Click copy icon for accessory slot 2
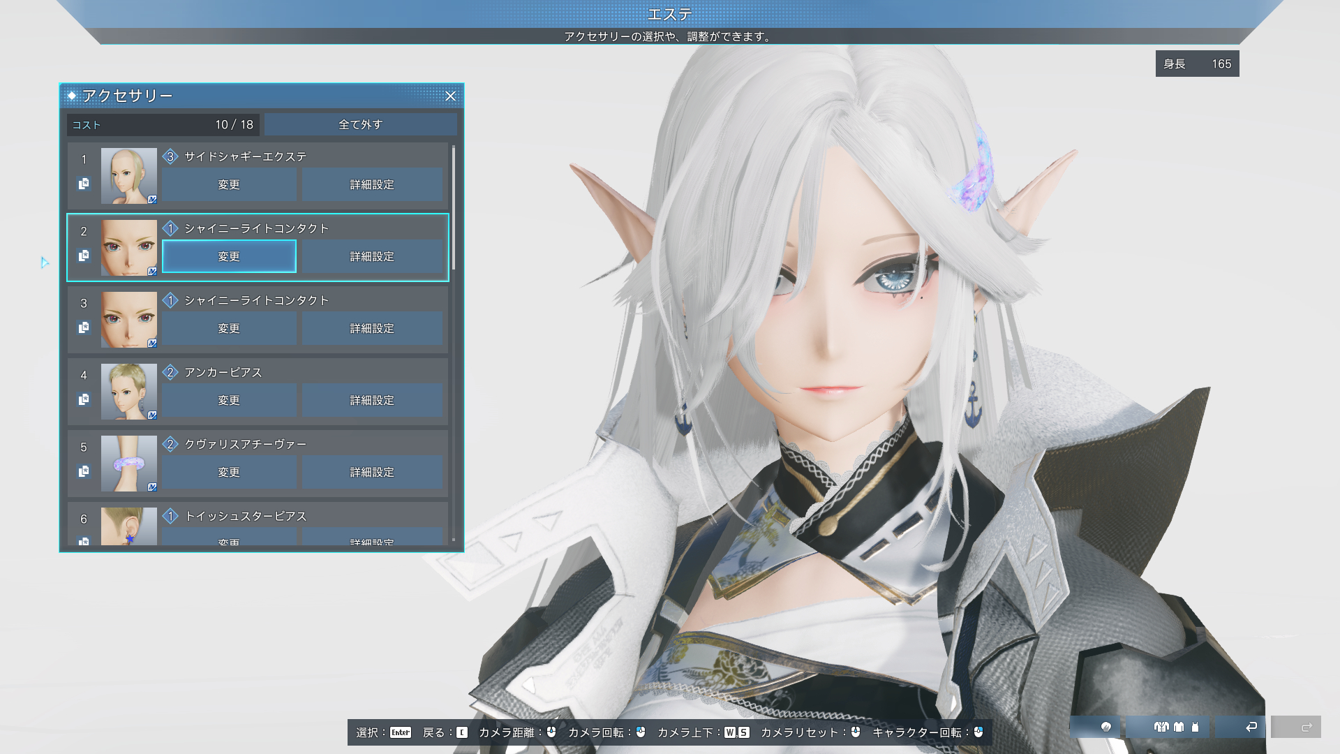This screenshot has height=754, width=1340. 84,256
